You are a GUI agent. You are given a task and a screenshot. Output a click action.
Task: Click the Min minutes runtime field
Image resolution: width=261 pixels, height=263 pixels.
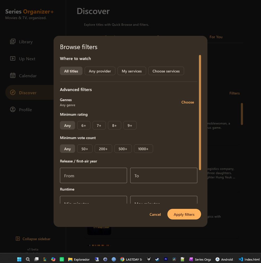(93, 200)
